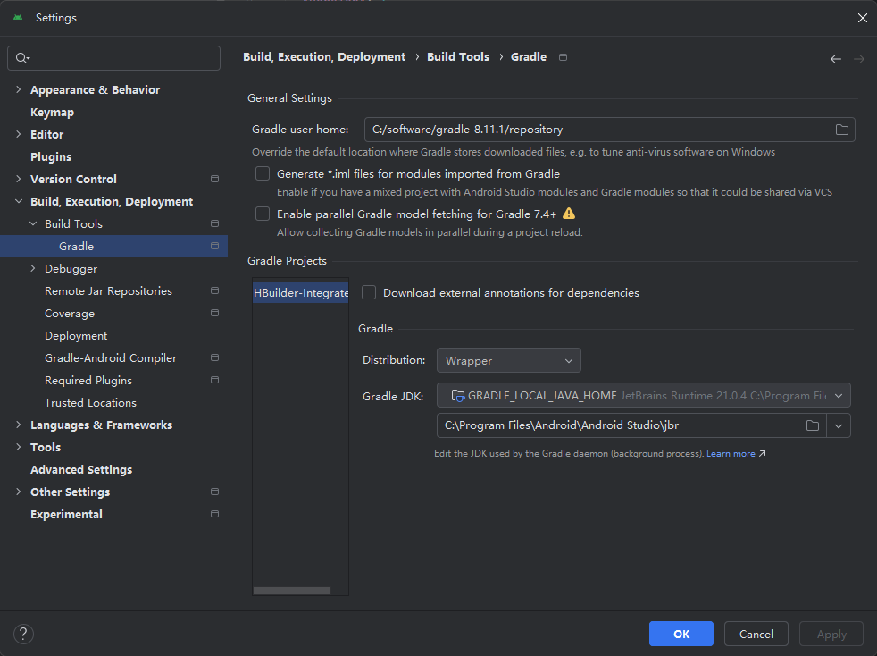This screenshot has height=656, width=877.
Task: Expand the Editor section
Action: pyautogui.click(x=19, y=134)
